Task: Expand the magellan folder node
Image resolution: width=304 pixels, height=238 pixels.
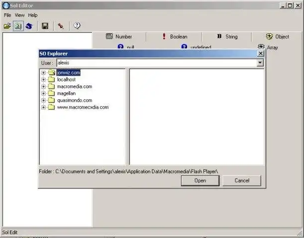Action: (43, 94)
